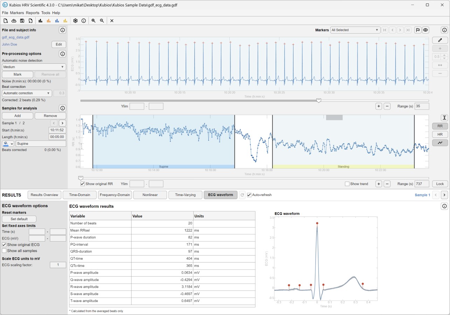The height and width of the screenshot is (315, 450).
Task: Open the Automatic correction dropdown
Action: (27, 93)
